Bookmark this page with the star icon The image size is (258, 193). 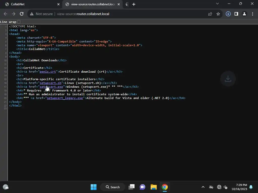coord(218,14)
